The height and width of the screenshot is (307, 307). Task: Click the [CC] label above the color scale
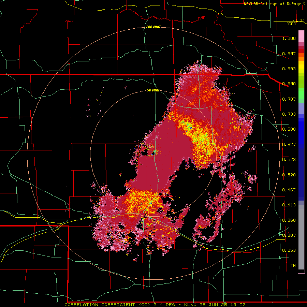pos(291,24)
